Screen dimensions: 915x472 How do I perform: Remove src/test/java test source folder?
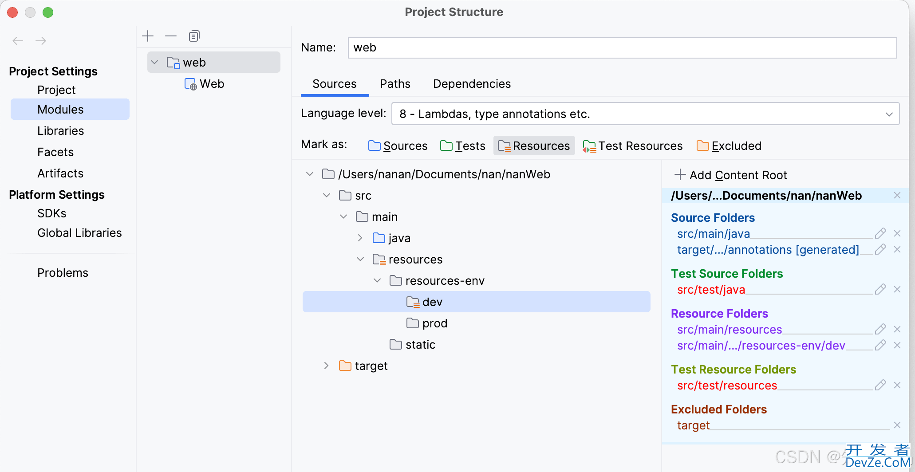(897, 289)
